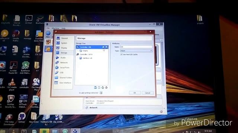Image resolution: width=238 pixels, height=133 pixels.
Task: Open the New folder on desktop
Action: pos(34,117)
